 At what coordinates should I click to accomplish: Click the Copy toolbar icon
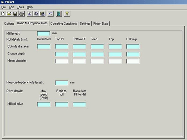pos(36,13)
